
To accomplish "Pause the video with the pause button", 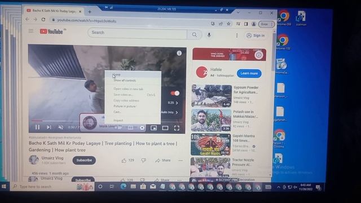I will point(37,127).
